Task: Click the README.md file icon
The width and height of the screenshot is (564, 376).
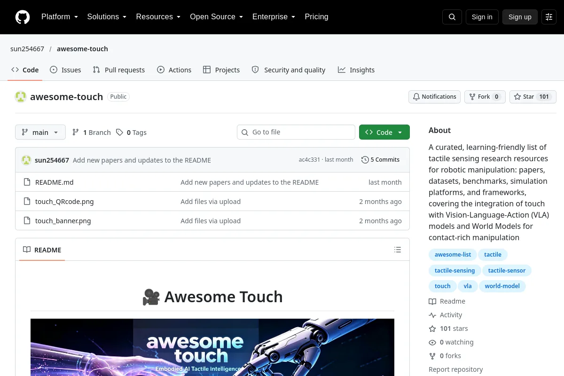Action: coord(27,182)
